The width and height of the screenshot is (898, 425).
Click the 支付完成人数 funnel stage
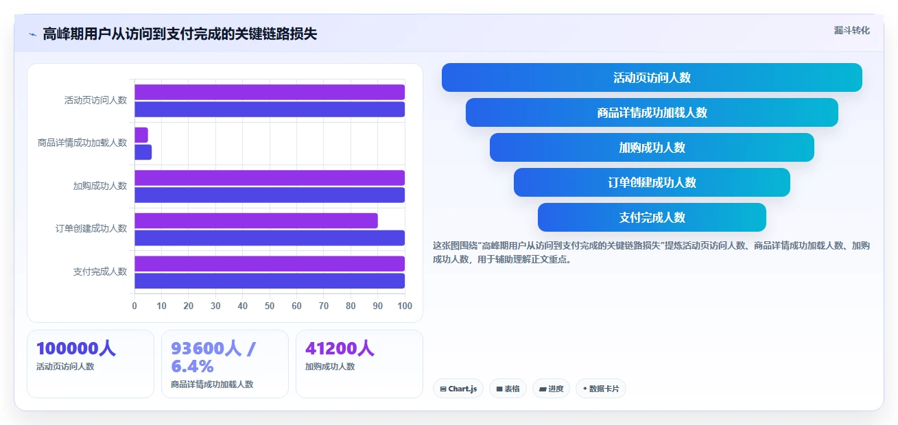pos(652,217)
